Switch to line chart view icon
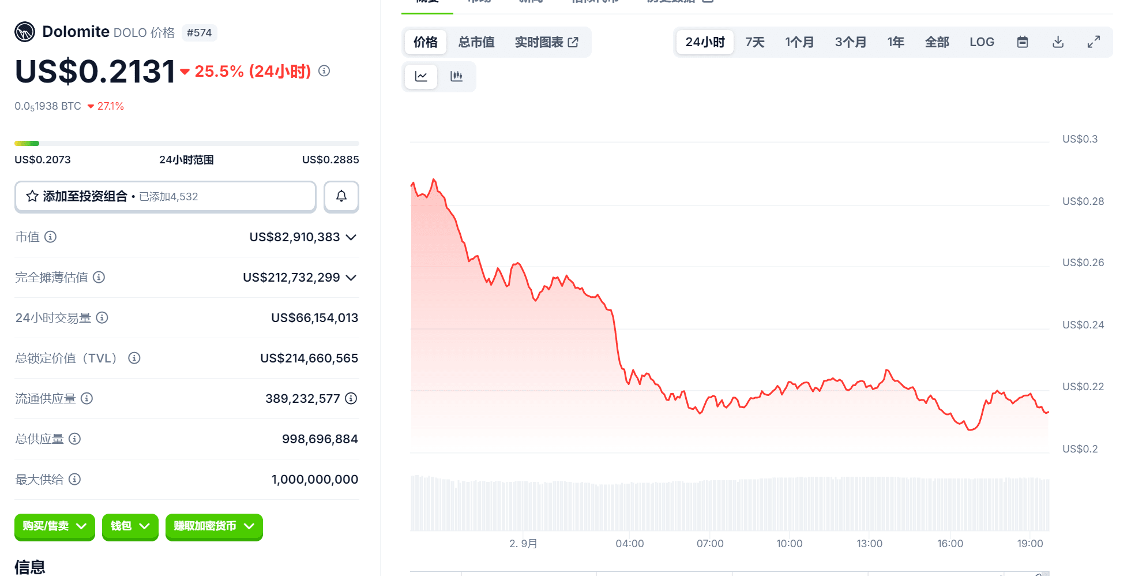 (421, 76)
